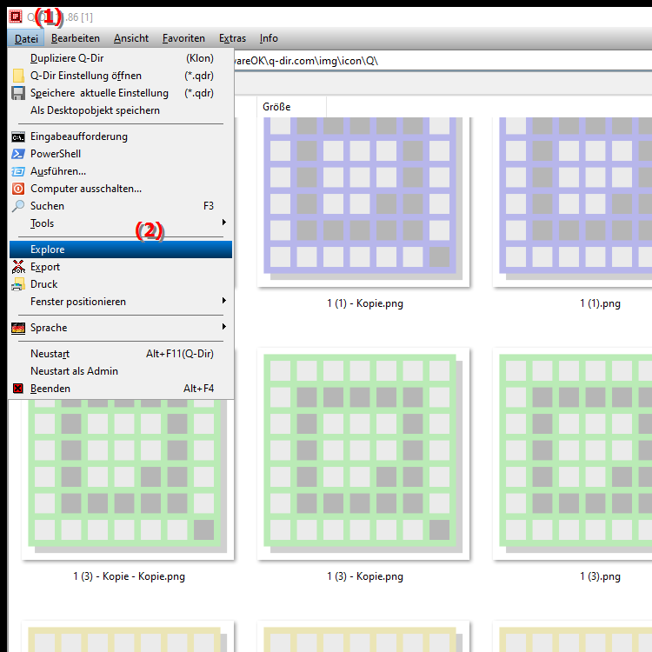The image size is (652, 652).
Task: Click the red X icon beside Beenden
Action: point(18,389)
